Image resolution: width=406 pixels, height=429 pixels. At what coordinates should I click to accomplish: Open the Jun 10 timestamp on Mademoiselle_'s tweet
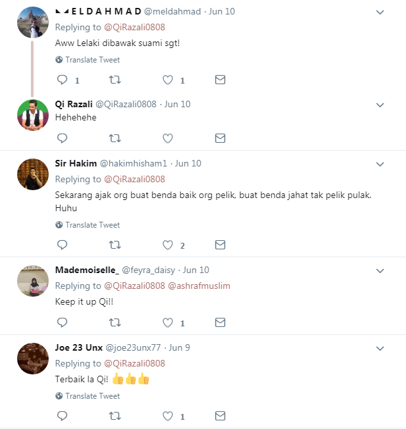click(196, 270)
